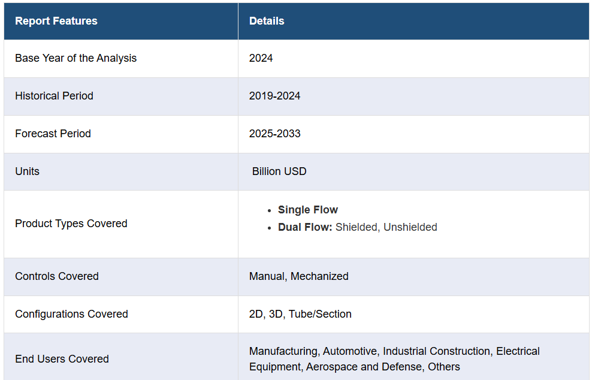Click the Single Flow bullet item
592x380 pixels.
click(308, 210)
